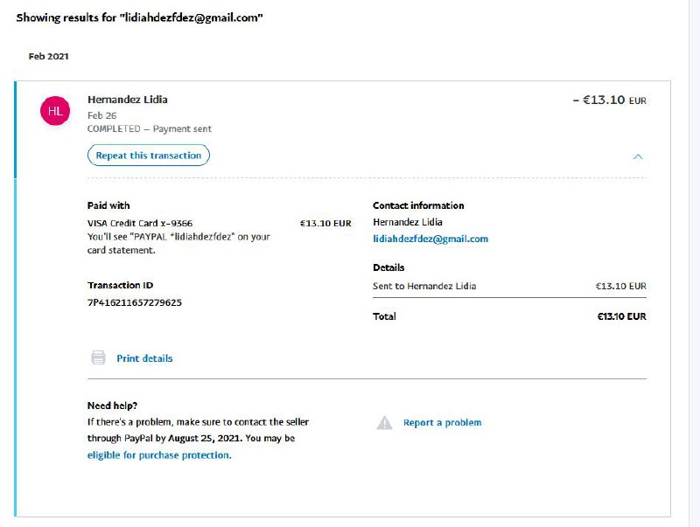Click the Showing results for heading
Image resolution: width=700 pixels, height=527 pixels.
pos(140,17)
